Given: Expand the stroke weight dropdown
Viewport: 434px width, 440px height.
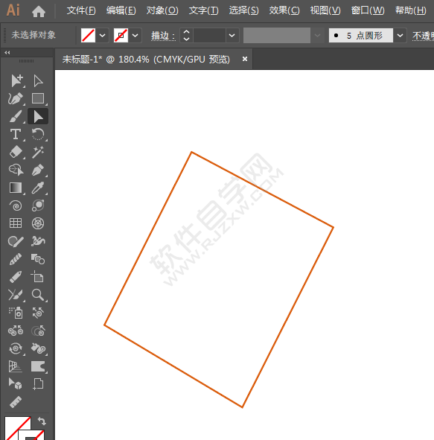Looking at the screenshot, I should pos(232,36).
